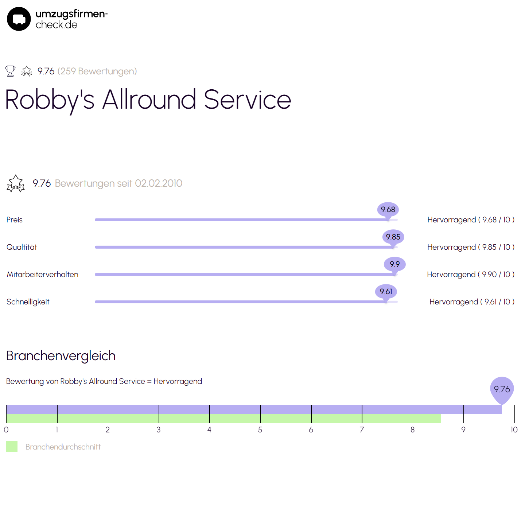The image size is (525, 525).
Task: Click the green Branchendurchschnitt legend swatch
Action: tap(12, 447)
